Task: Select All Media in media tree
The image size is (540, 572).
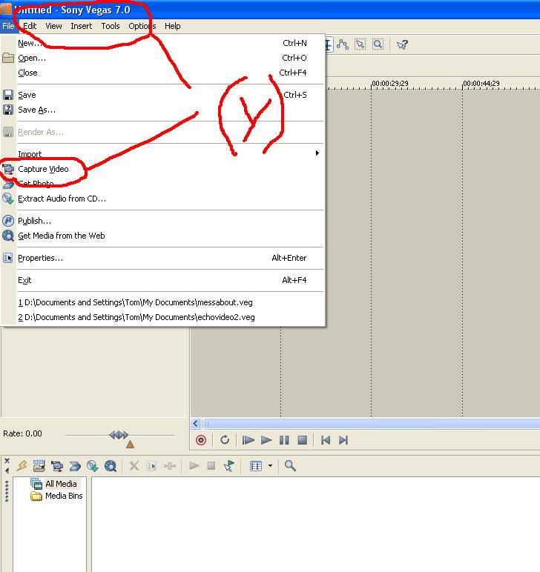Action: tap(61, 484)
